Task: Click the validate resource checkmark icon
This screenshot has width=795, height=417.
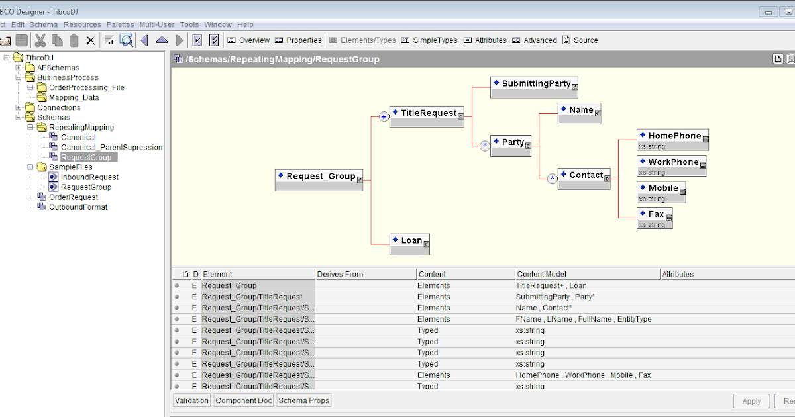Action: pos(197,40)
